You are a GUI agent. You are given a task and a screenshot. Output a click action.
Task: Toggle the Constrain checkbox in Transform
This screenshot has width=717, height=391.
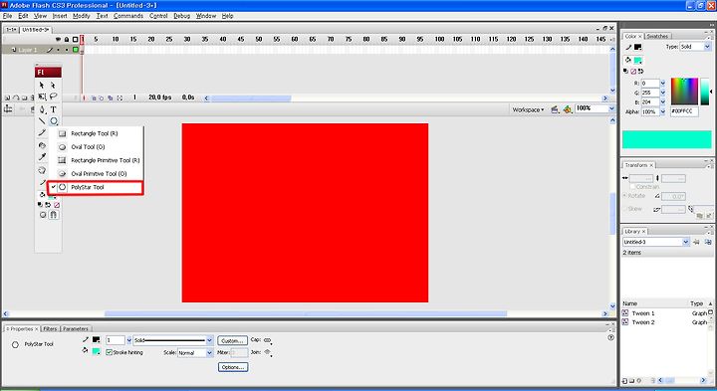tap(633, 187)
